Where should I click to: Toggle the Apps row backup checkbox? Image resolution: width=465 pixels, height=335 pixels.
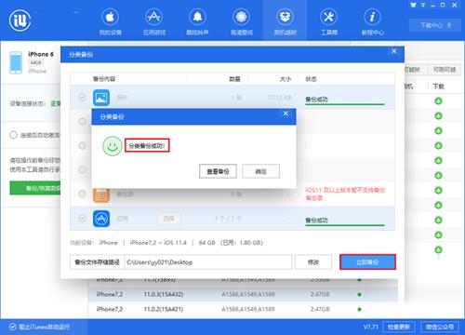[x=82, y=219]
